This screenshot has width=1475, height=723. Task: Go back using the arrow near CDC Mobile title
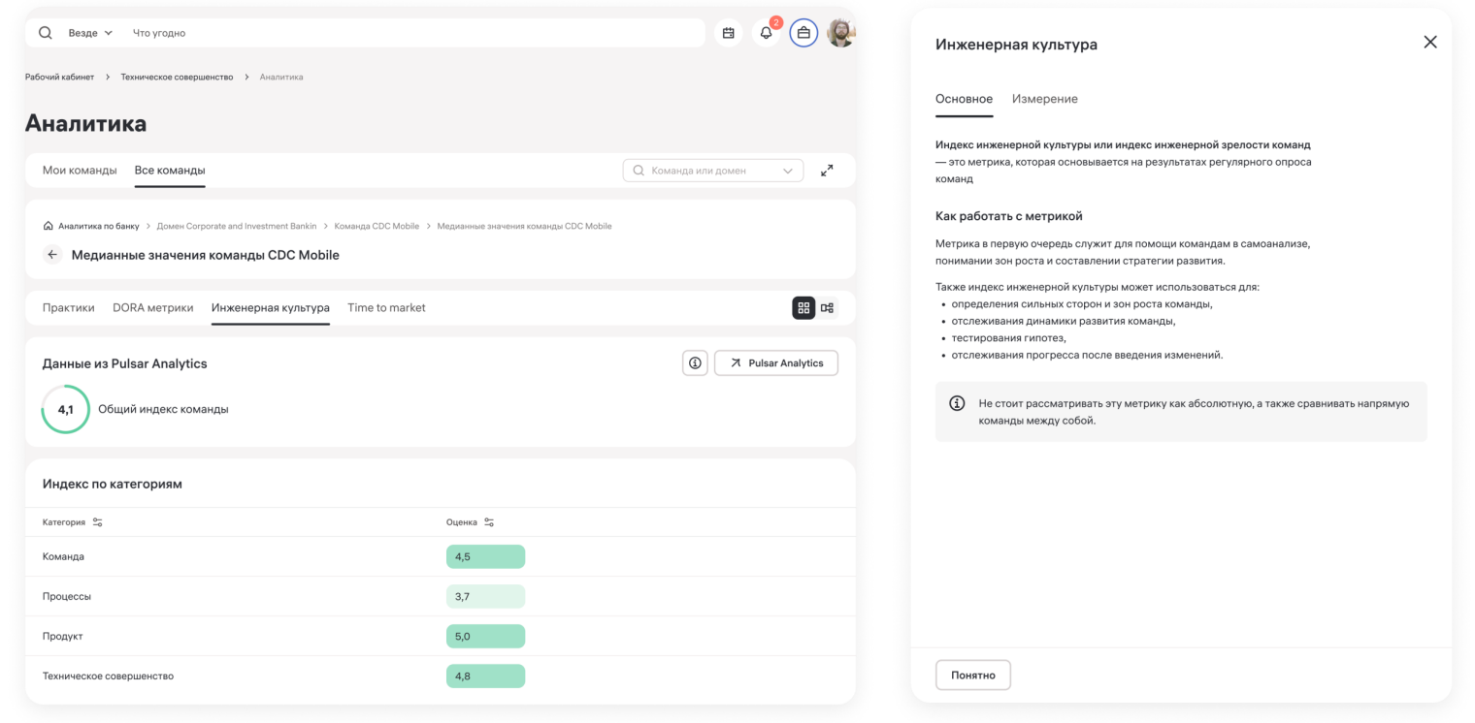52,254
